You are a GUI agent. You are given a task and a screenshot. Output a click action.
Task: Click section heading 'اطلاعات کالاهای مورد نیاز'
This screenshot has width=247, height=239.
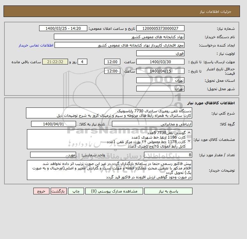[211, 103]
